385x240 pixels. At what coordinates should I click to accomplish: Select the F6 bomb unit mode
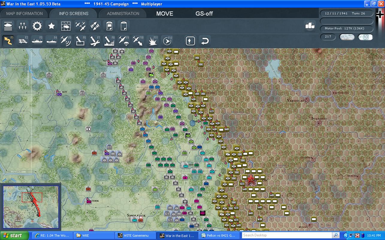click(80, 41)
